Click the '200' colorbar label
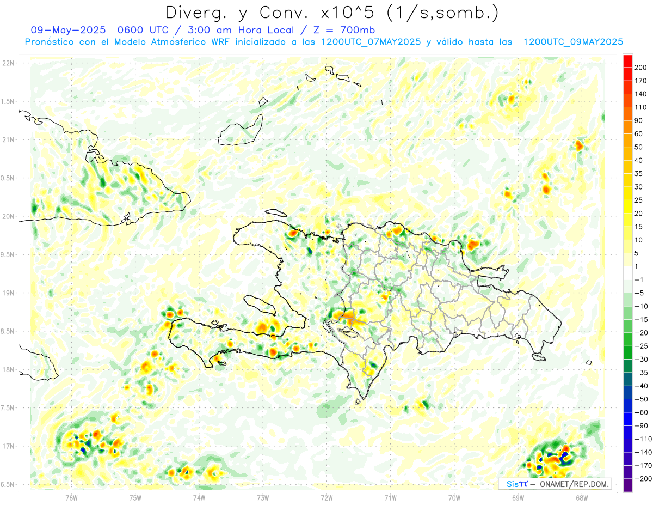The width and height of the screenshot is (653, 505). [640, 67]
